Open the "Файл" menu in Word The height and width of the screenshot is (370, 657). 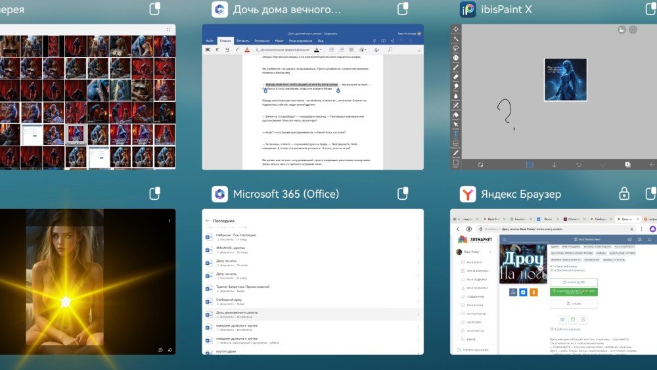point(210,41)
